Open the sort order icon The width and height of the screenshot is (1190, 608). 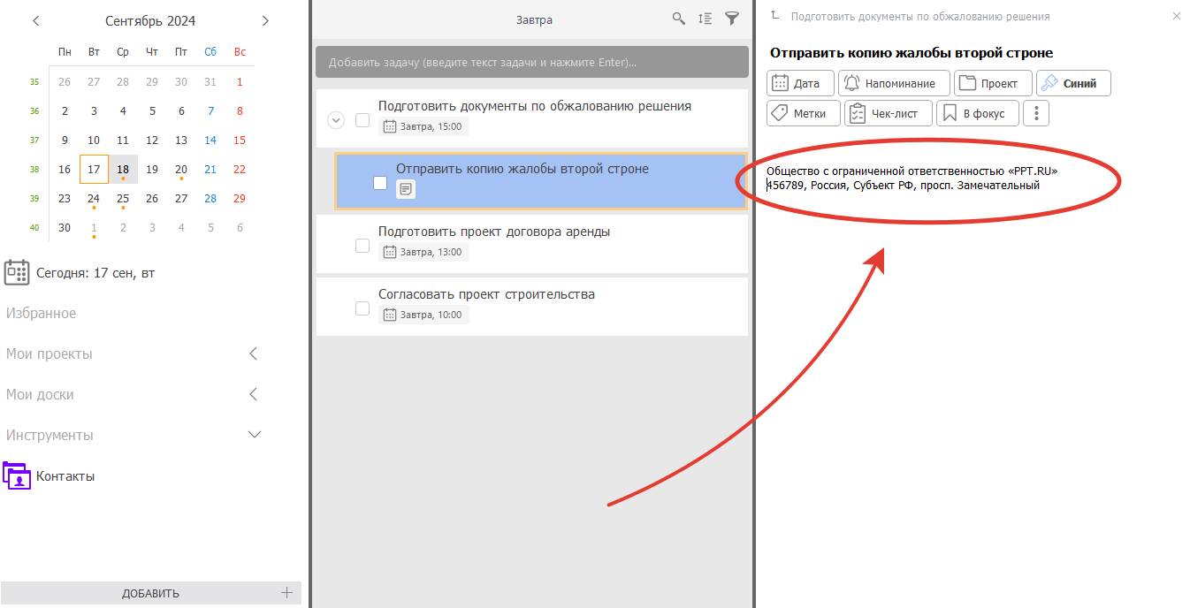point(705,19)
